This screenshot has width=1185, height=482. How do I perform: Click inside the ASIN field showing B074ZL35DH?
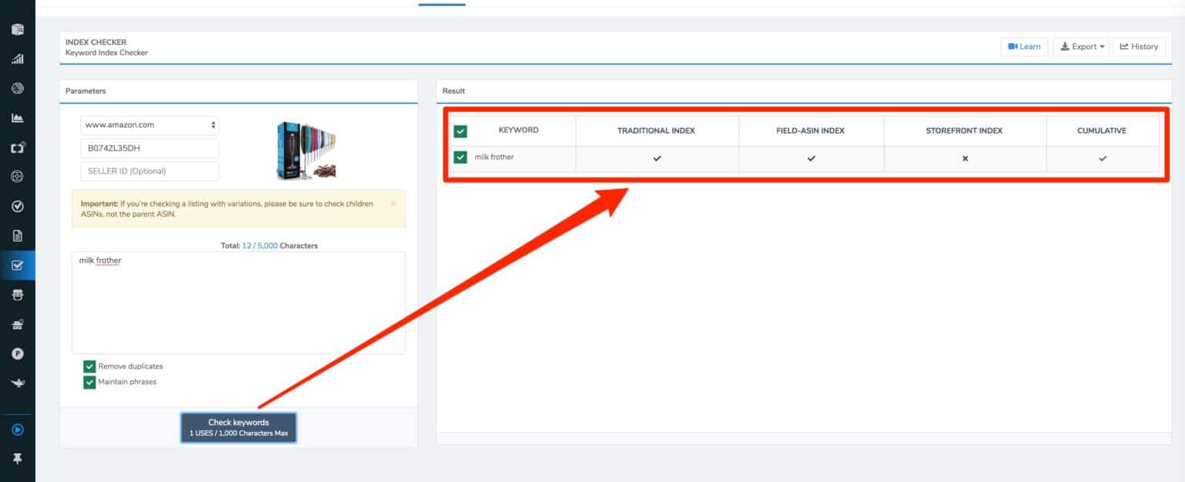click(150, 148)
